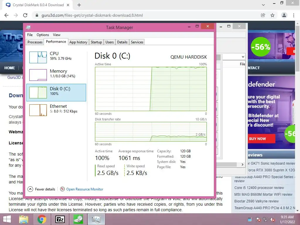Switch to the App history tab

78,42
